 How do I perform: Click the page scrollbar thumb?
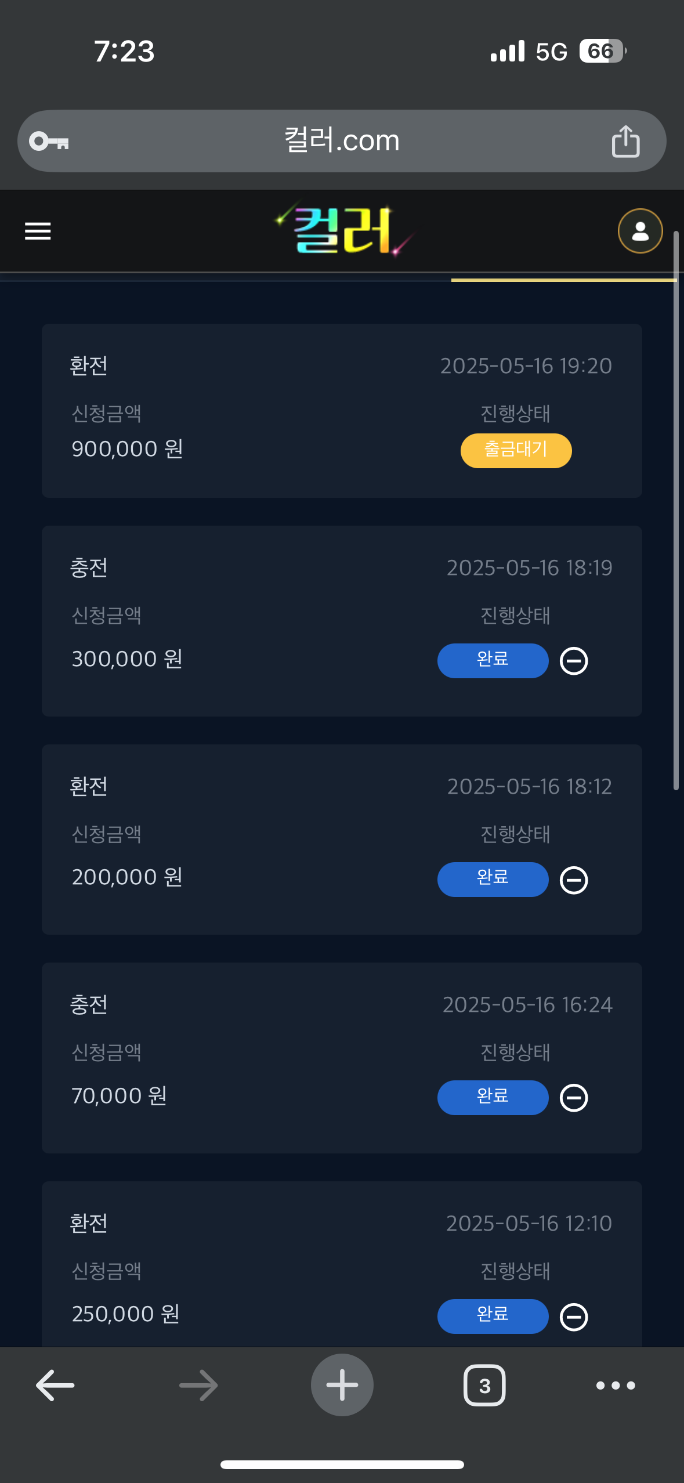click(x=676, y=511)
